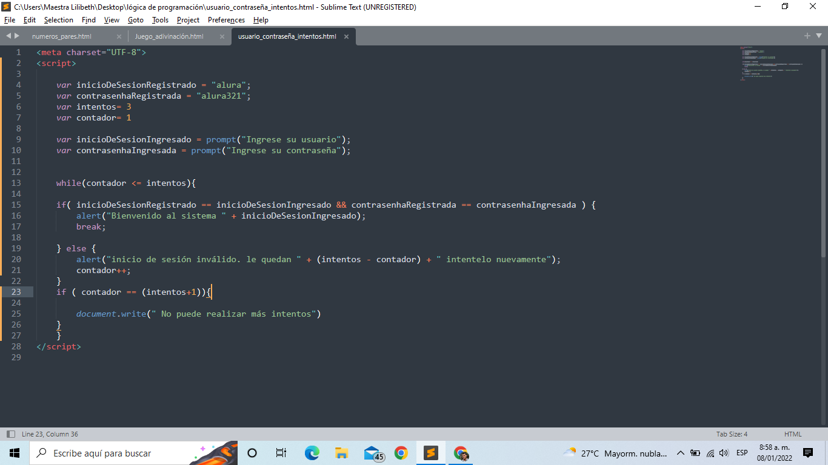The width and height of the screenshot is (828, 465).
Task: Open the volume speaker icon
Action: pos(724,453)
